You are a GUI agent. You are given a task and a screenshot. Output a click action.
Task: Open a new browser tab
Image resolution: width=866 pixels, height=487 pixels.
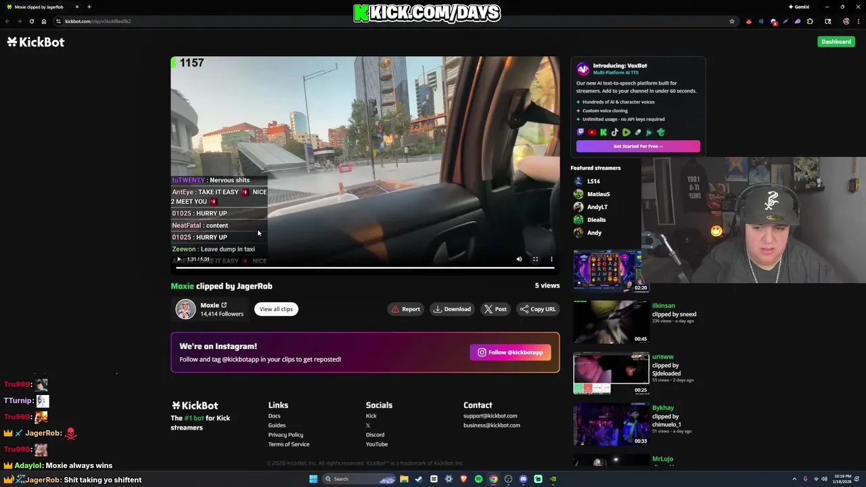[x=89, y=7]
